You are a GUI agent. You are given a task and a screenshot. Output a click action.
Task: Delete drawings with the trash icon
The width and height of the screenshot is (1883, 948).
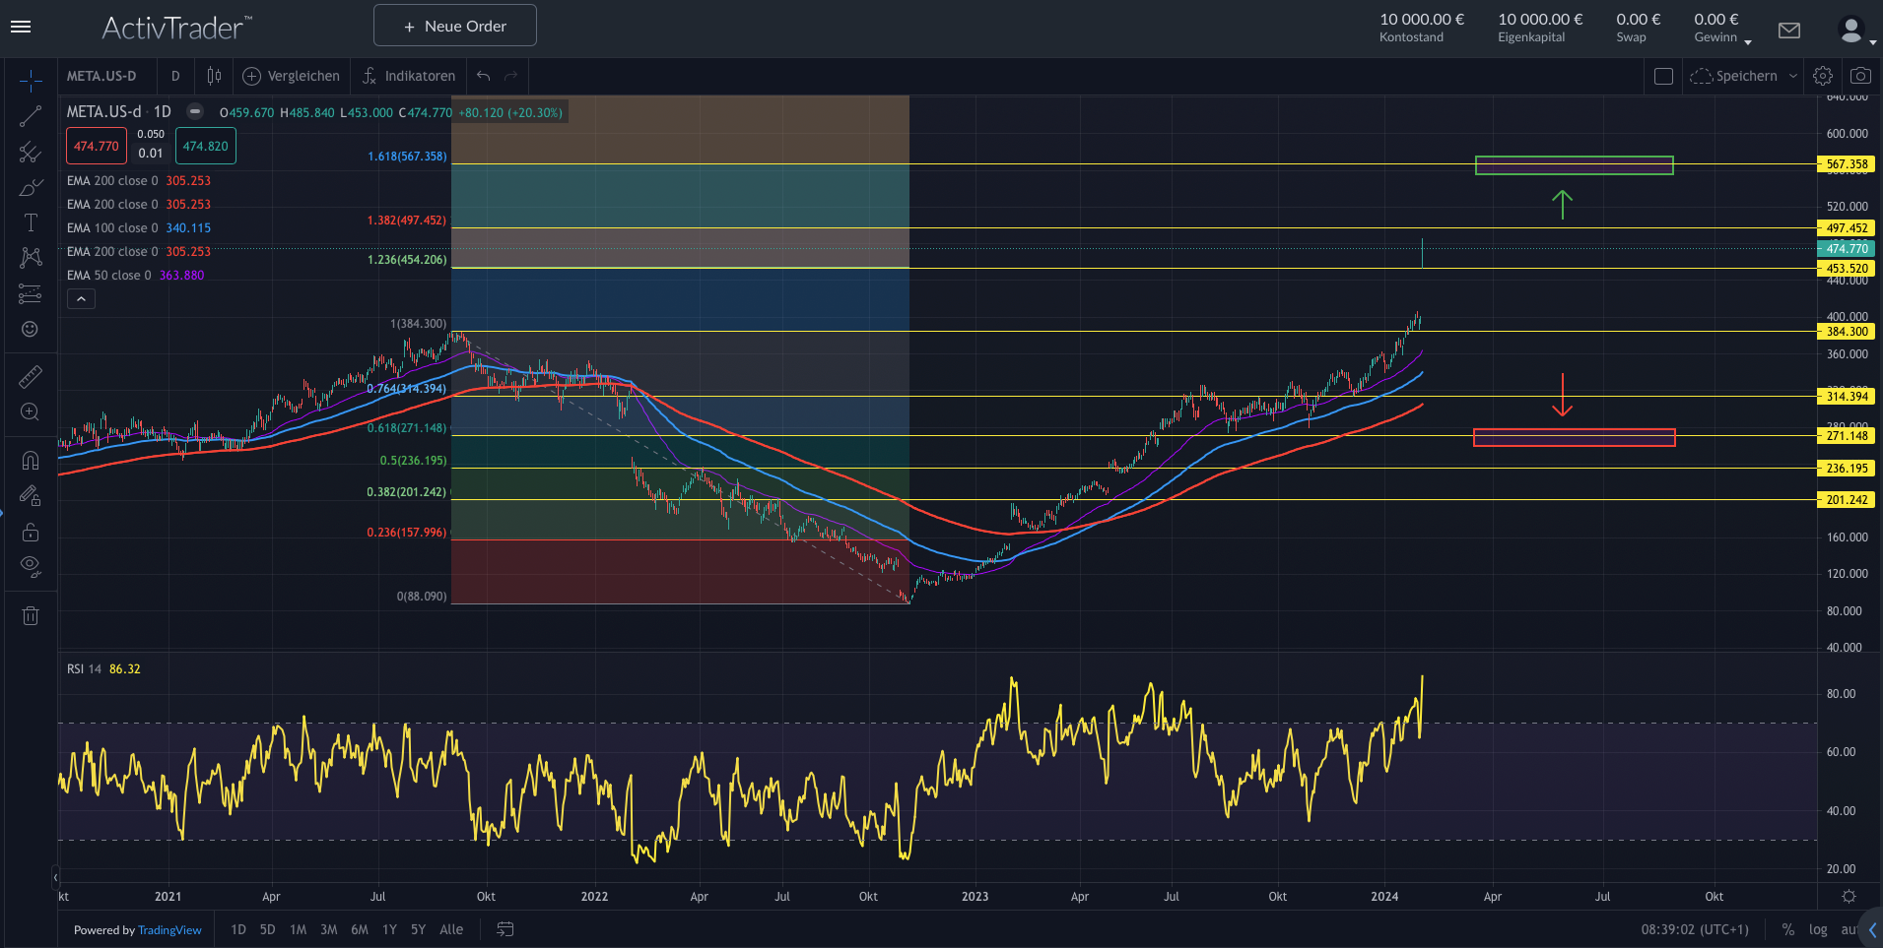31,616
